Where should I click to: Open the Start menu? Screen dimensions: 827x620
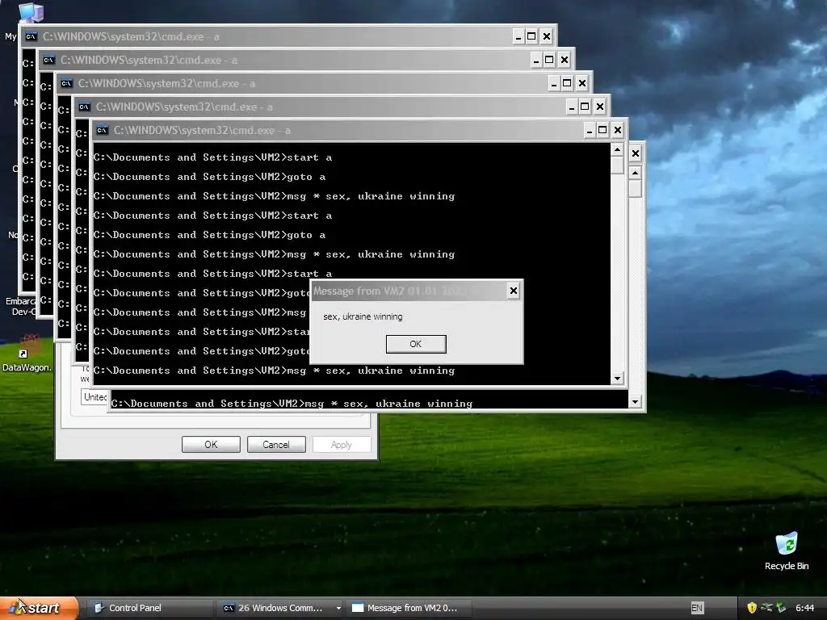(x=38, y=608)
